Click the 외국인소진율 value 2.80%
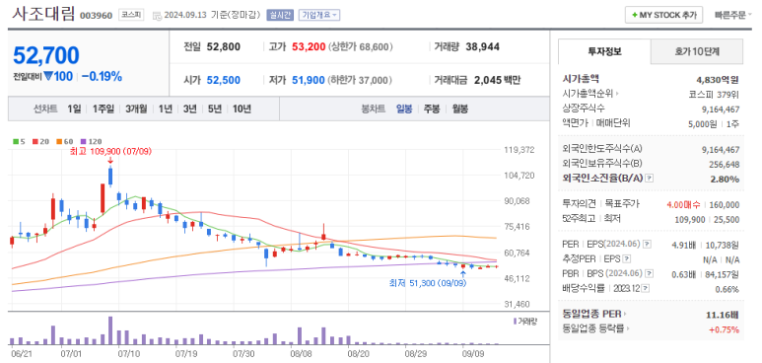Screen dimensions: 762x363 click(725, 180)
